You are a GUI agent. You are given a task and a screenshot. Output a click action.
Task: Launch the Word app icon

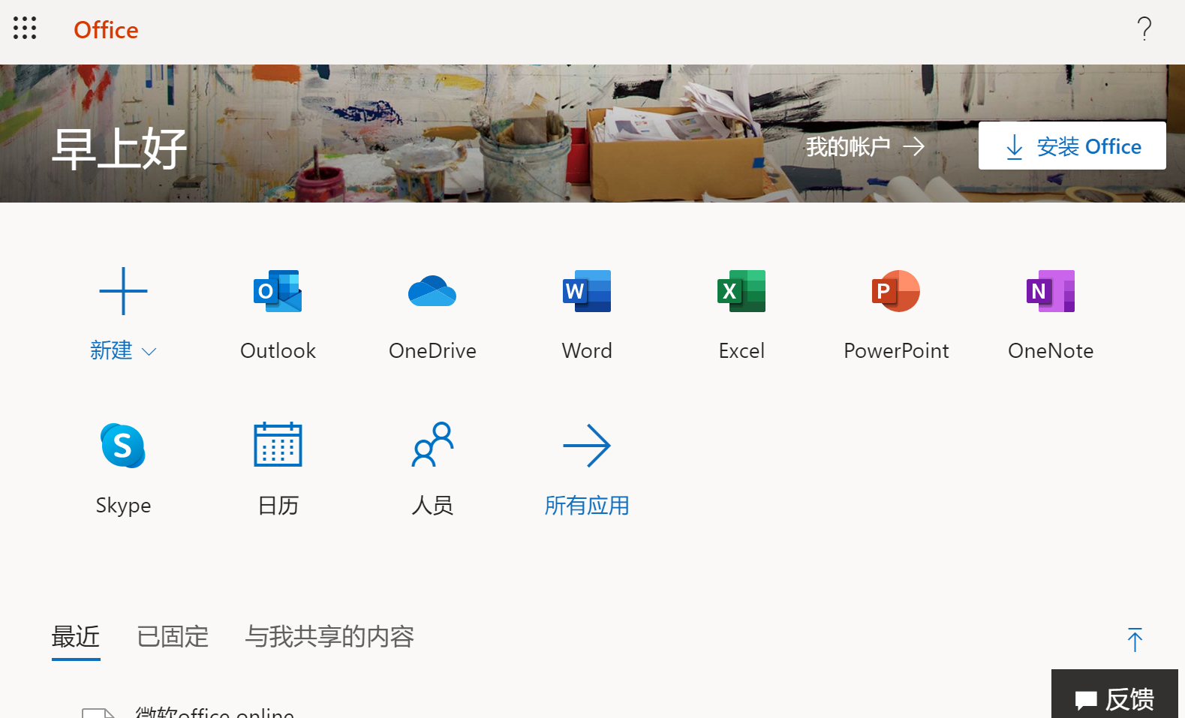(x=587, y=291)
